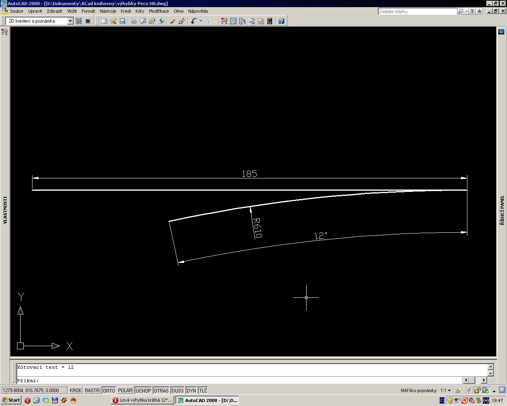
Task: Click the toolbar lock padlock icon
Action: [x=477, y=391]
